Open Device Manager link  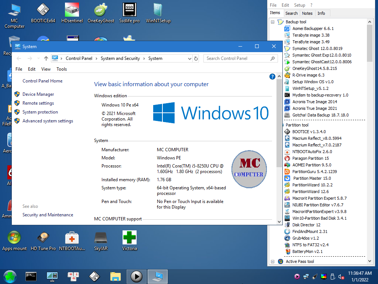point(38,94)
